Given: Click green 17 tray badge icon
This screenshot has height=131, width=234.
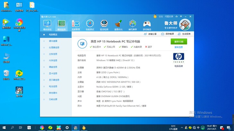Looking at the screenshot, I should click(203, 127).
